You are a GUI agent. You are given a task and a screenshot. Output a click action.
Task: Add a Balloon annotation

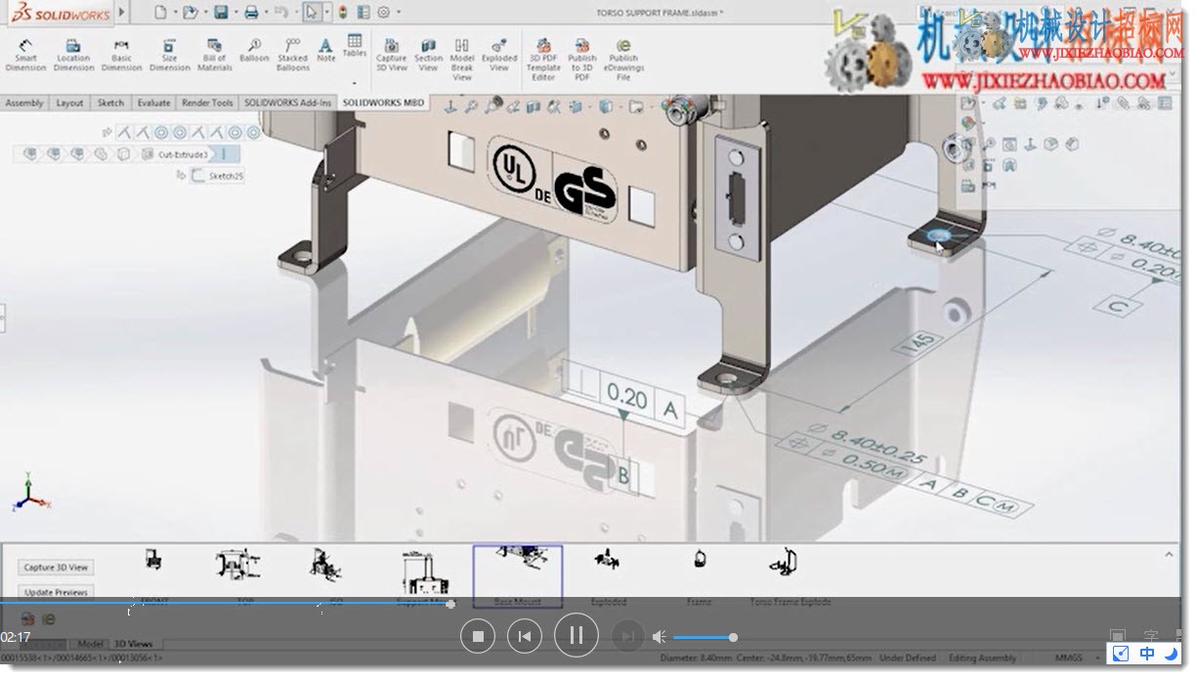click(254, 51)
